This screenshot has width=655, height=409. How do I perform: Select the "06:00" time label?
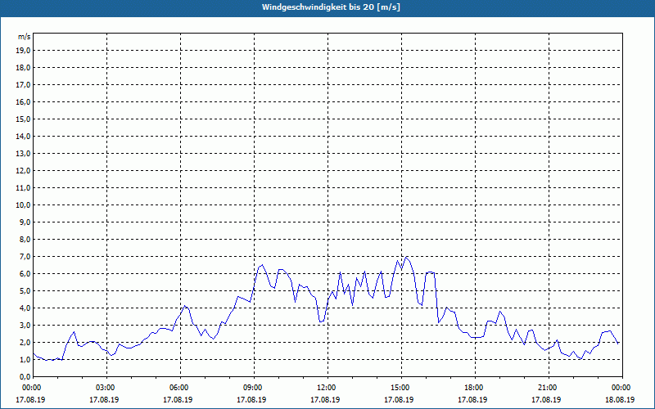click(x=180, y=388)
